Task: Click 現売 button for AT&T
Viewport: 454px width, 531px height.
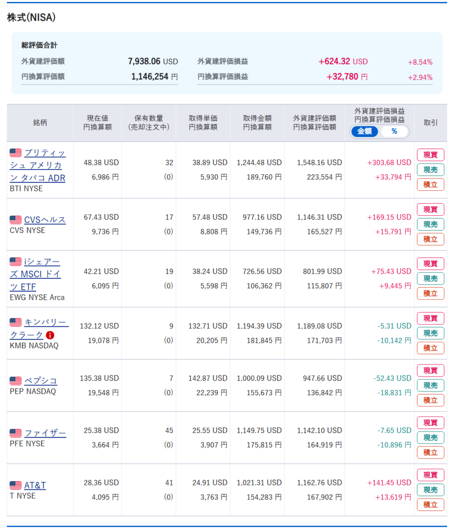Action: coord(430,490)
